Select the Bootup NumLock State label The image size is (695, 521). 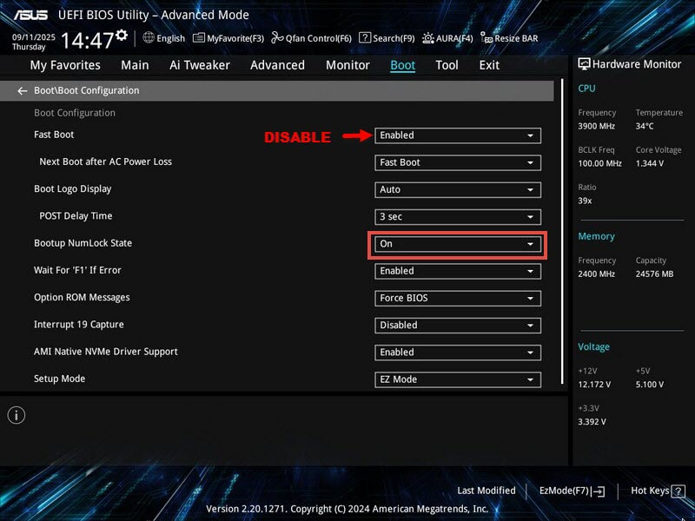point(83,243)
